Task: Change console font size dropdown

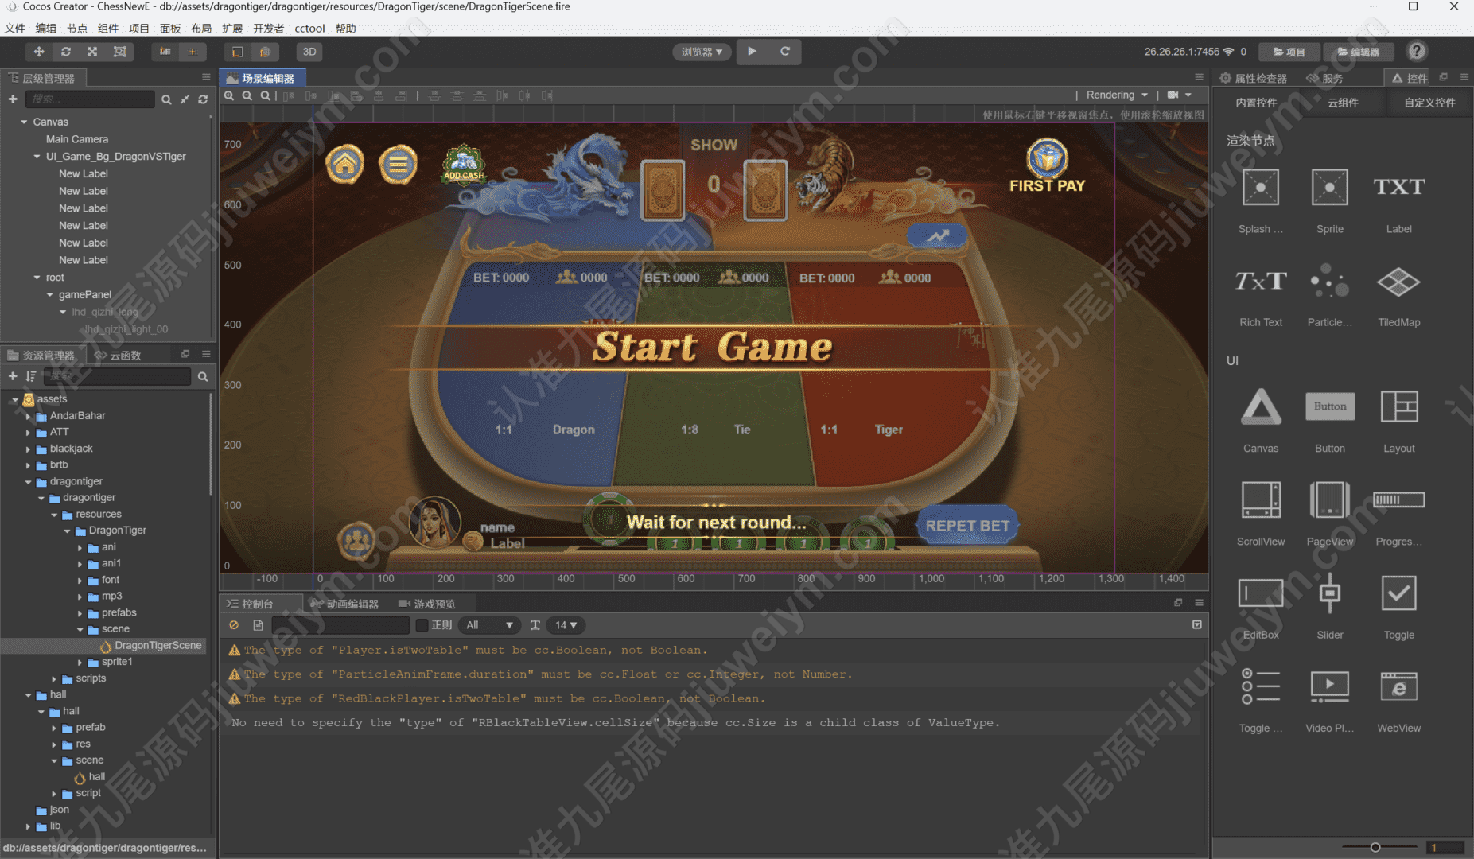Action: point(566,625)
